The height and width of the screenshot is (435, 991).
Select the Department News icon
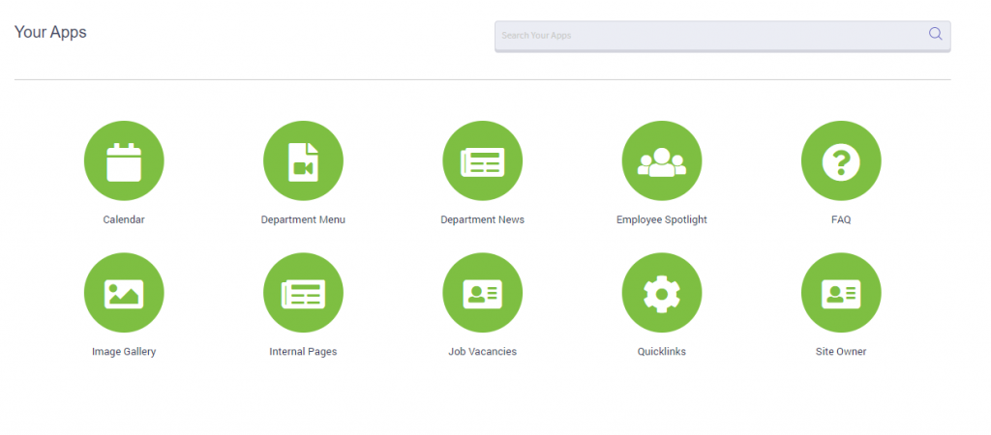pos(482,161)
